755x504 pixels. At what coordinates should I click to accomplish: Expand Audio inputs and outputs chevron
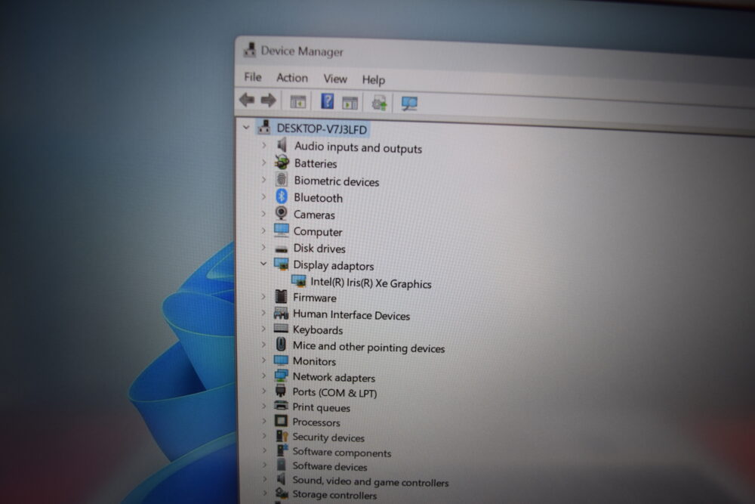pos(263,144)
